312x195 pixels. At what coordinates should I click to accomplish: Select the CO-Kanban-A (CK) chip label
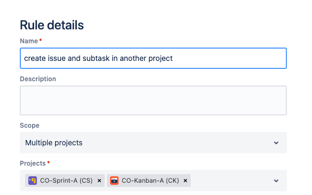[x=150, y=181]
